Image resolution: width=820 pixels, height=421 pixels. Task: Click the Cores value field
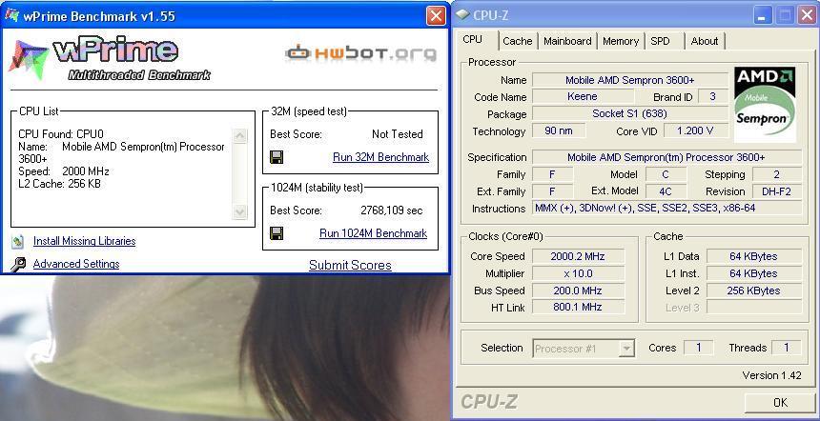[x=699, y=348]
